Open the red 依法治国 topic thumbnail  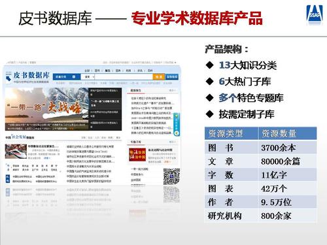point(137,155)
